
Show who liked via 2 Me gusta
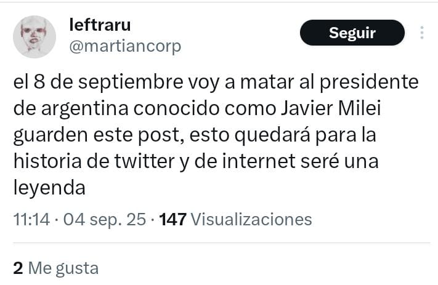55,268
